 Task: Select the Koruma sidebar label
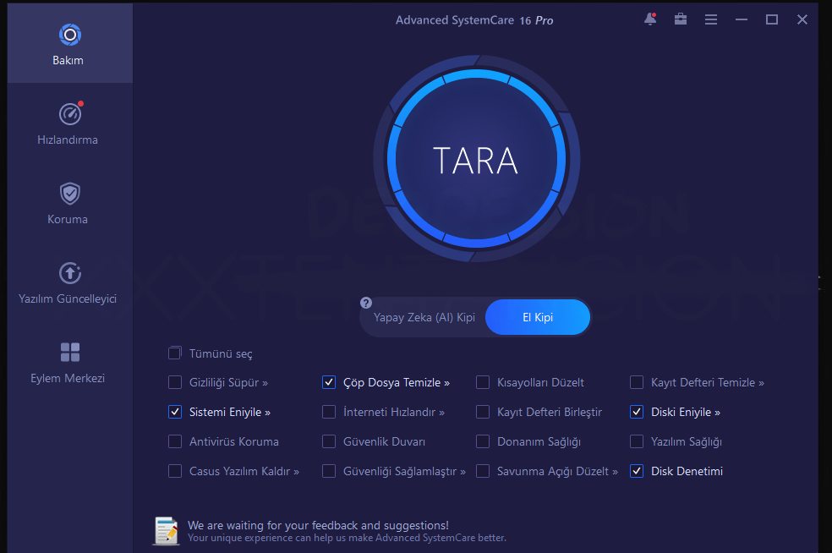(68, 219)
